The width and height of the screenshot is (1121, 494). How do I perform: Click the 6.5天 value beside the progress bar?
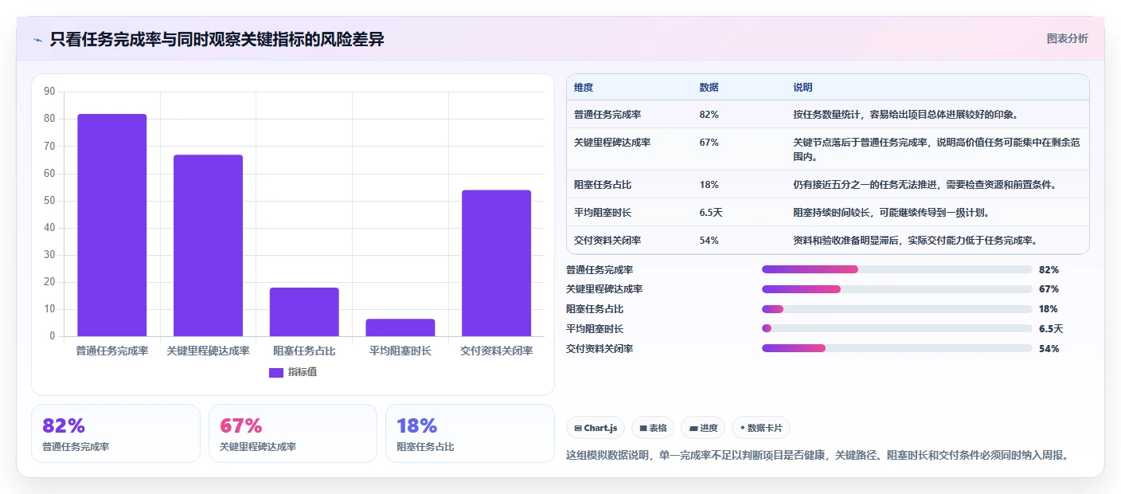coord(1051,328)
